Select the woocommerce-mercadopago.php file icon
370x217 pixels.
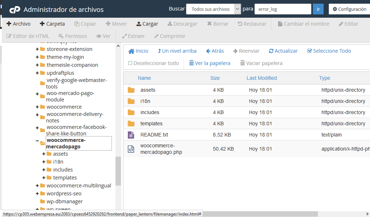point(131,149)
